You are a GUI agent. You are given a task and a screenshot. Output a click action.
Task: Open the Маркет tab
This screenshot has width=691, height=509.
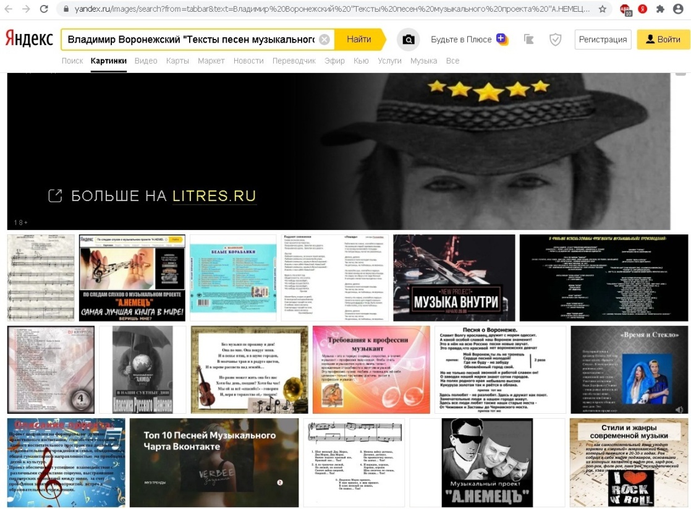211,61
